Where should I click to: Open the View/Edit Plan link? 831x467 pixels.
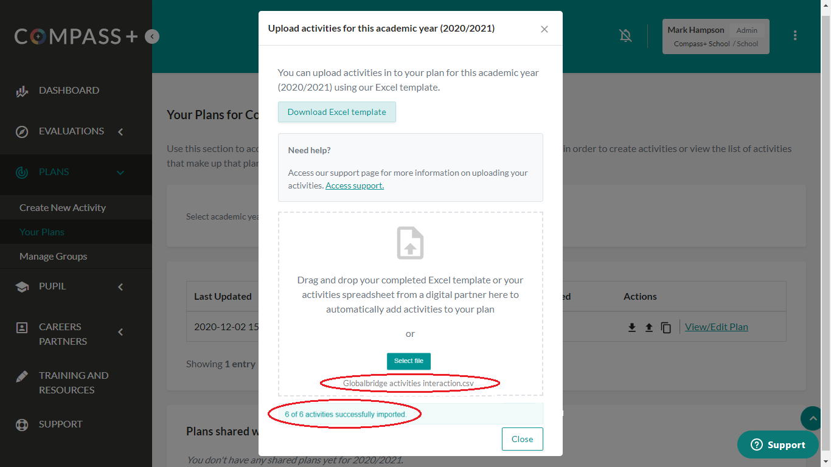[x=717, y=327]
